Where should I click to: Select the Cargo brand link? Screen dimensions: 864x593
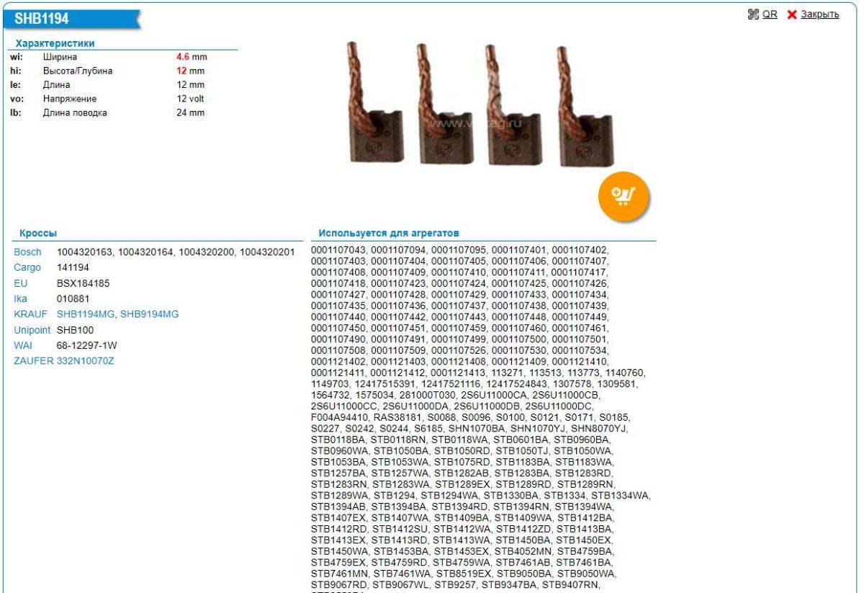(x=27, y=268)
